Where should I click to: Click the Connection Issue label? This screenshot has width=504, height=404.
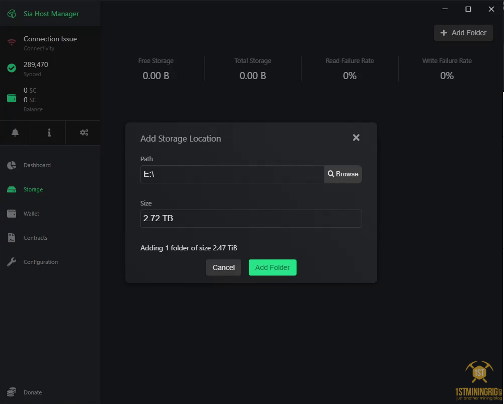coord(50,39)
